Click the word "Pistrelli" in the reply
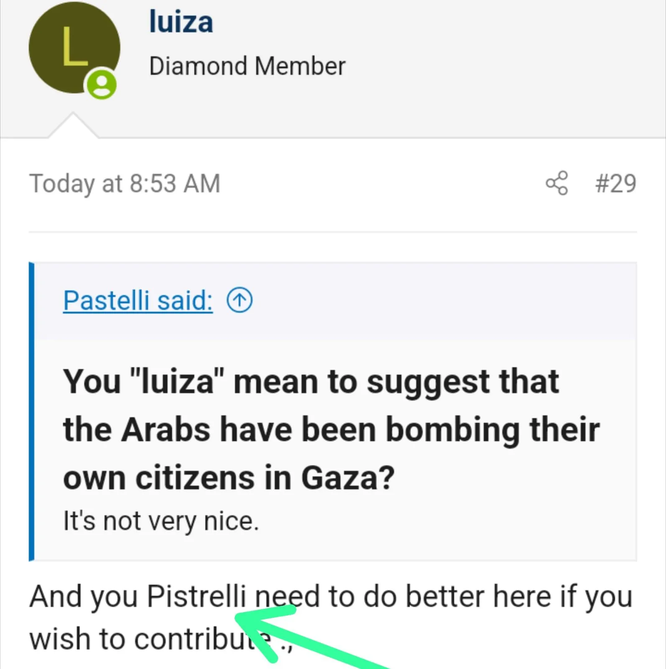 point(196,596)
